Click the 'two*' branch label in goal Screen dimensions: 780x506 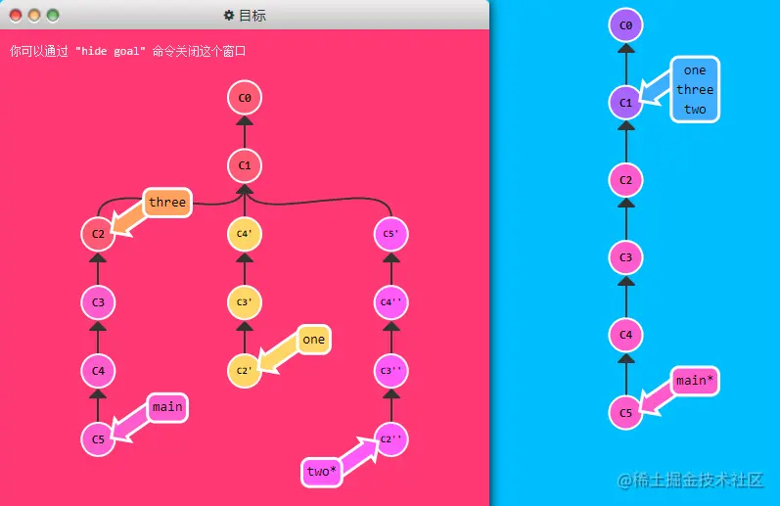(x=321, y=471)
